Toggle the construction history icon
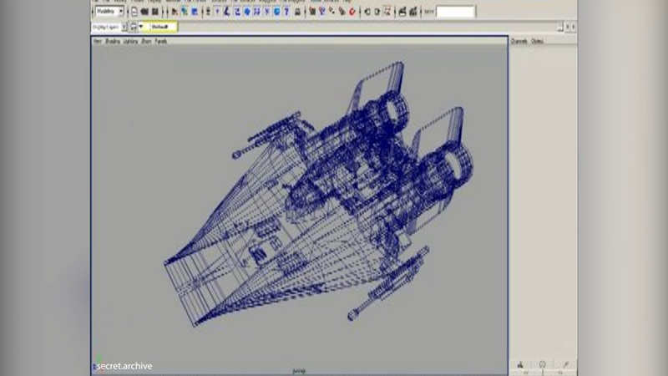This screenshot has height=376, width=668. (x=387, y=12)
